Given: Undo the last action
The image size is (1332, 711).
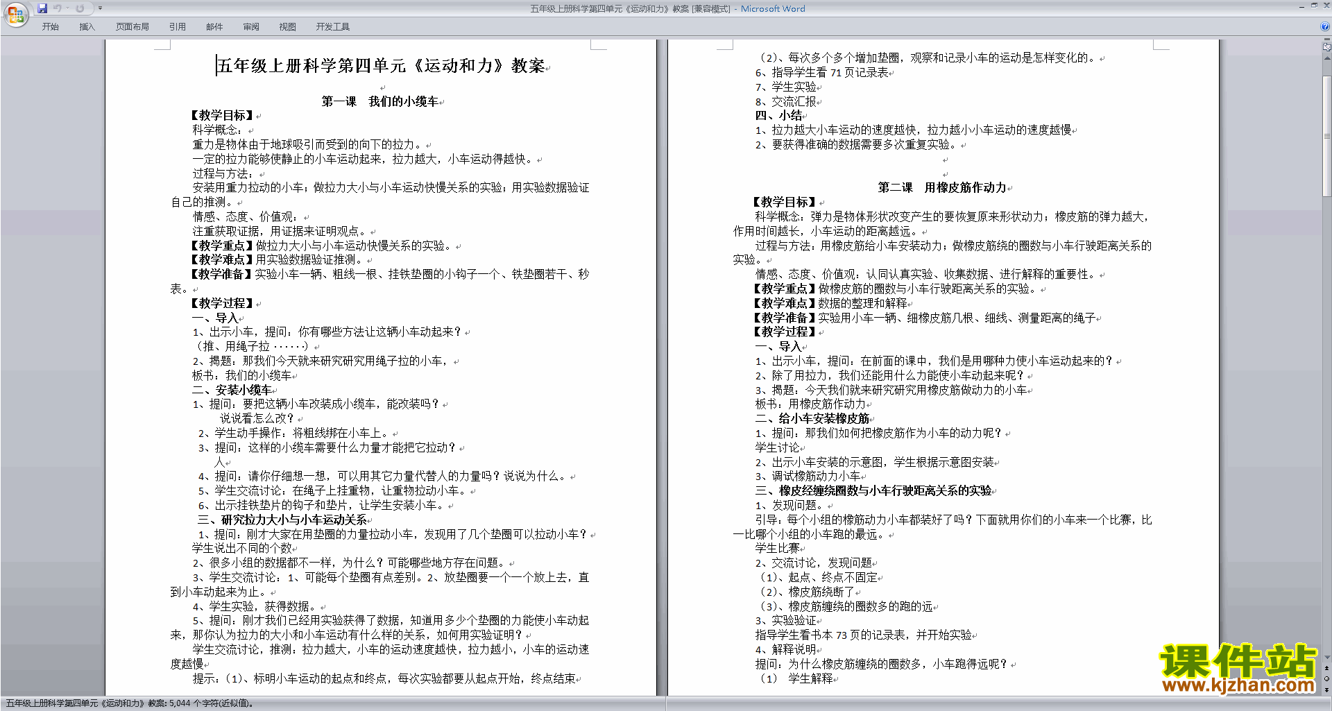Looking at the screenshot, I should pos(57,8).
